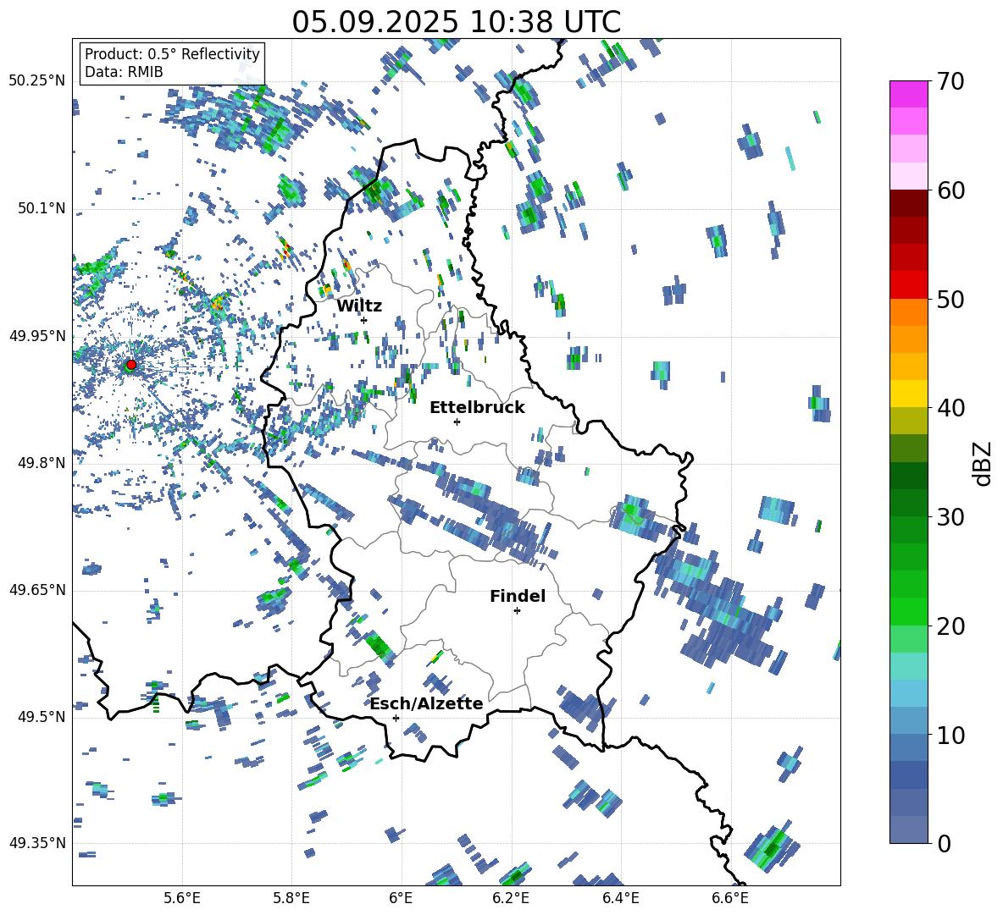Click the Esch/Alzette city label
The height and width of the screenshot is (915, 1003).
tap(427, 703)
